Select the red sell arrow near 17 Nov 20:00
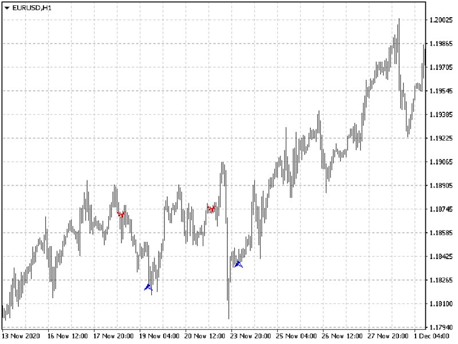Image resolution: width=458 pixels, height=344 pixels. [121, 214]
